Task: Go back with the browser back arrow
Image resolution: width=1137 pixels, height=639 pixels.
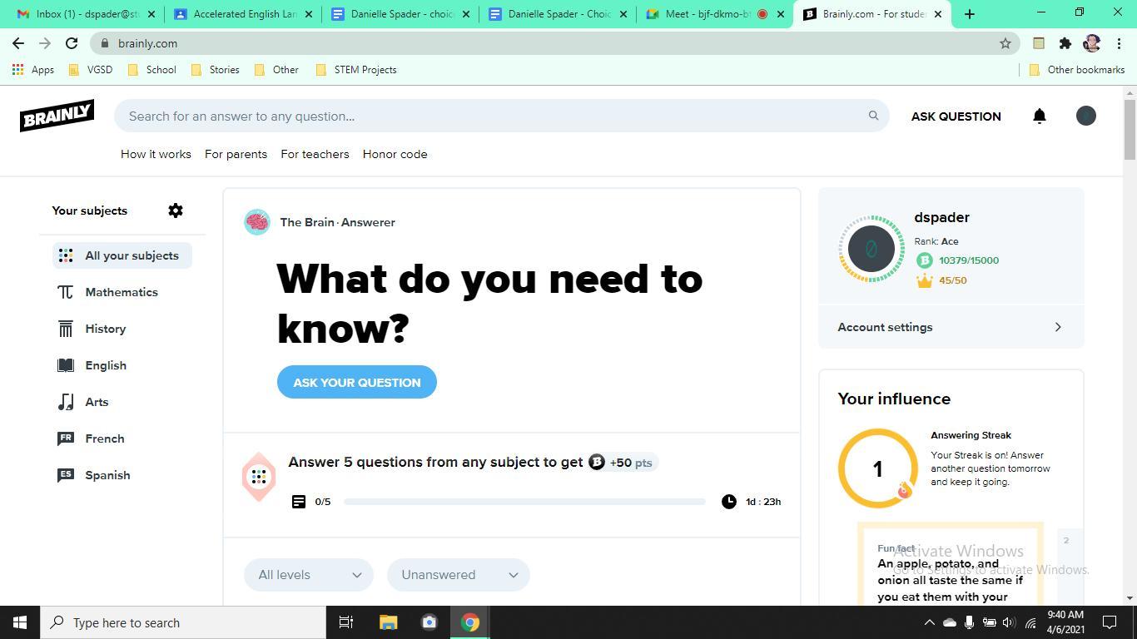Action: click(x=18, y=43)
